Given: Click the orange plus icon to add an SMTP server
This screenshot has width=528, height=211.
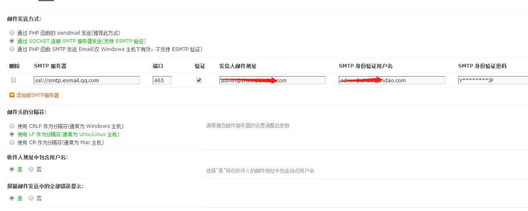Looking at the screenshot, I should [12, 95].
